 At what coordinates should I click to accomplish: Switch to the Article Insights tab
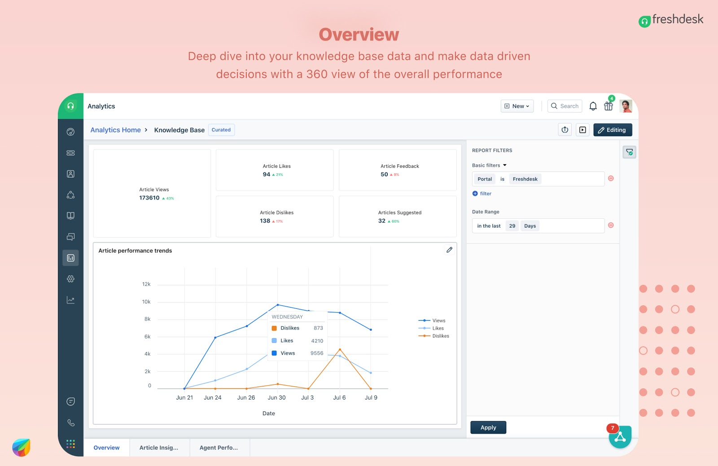tap(159, 448)
